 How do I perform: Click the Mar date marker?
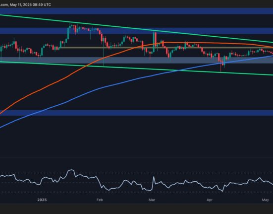[x=152, y=200]
